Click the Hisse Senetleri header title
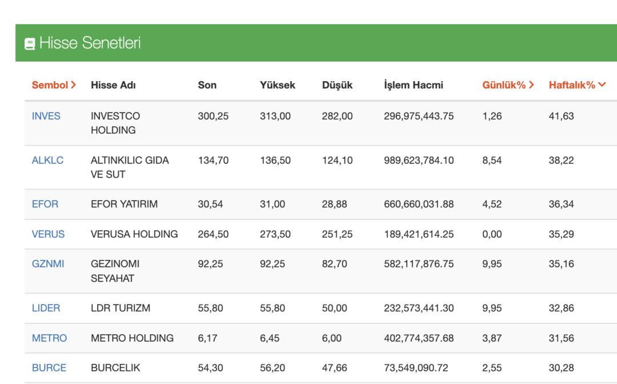This screenshot has height=384, width=617. 90,43
